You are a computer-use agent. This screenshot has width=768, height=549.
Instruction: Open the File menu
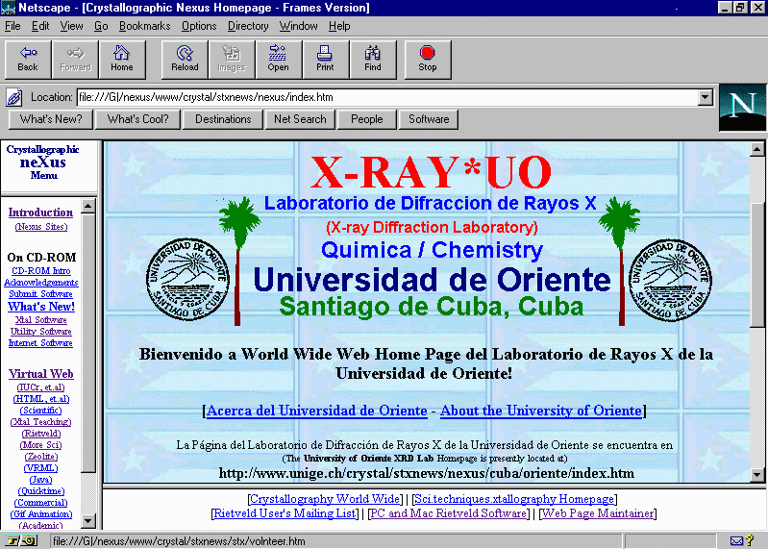click(x=12, y=26)
